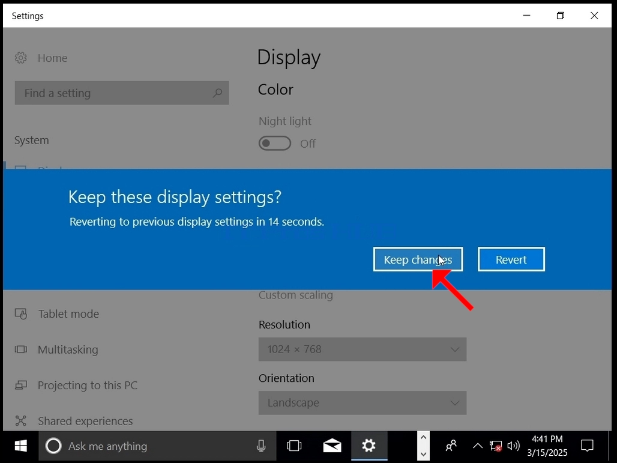Click the Revert button
Image resolution: width=617 pixels, height=463 pixels.
coord(511,259)
